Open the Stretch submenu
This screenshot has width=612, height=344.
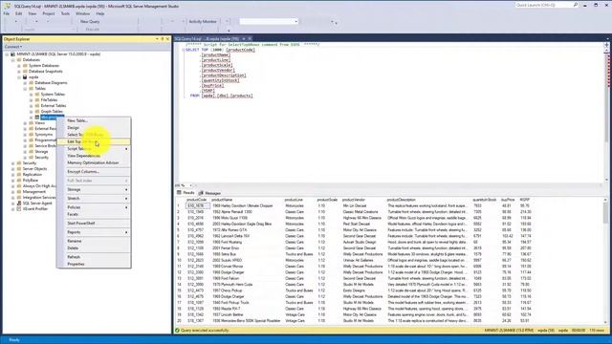pos(94,199)
